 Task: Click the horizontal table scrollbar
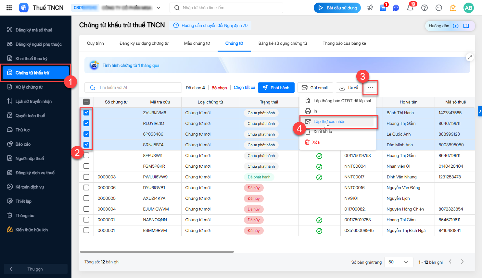tap(157, 251)
